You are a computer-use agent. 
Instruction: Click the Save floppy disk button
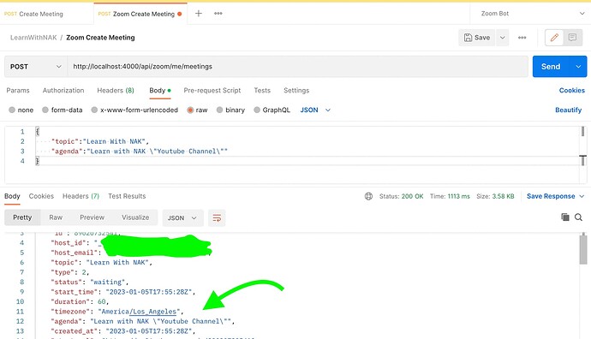477,38
